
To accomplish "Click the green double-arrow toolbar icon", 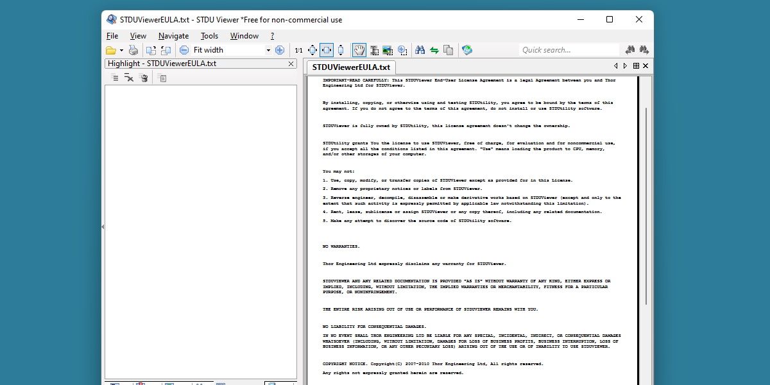I will click(434, 50).
